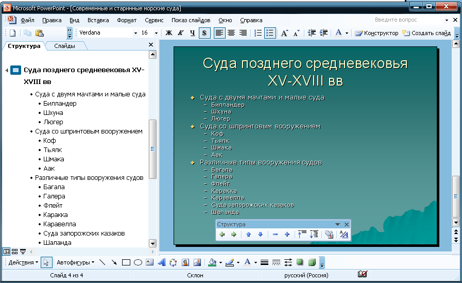Image resolution: width=462 pixels, height=283 pixels.
Task: Click the New document icon
Action: click(12, 32)
